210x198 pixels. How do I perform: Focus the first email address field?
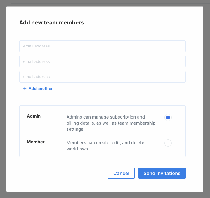click(x=103, y=46)
